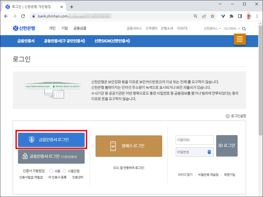
Task: Switch to the 기업 tab
Action: 64,28
